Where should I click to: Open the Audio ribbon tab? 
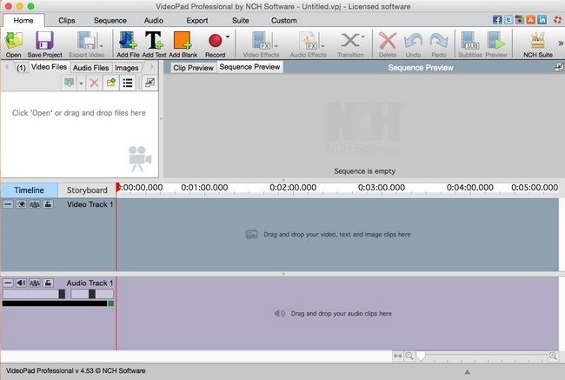pos(154,21)
